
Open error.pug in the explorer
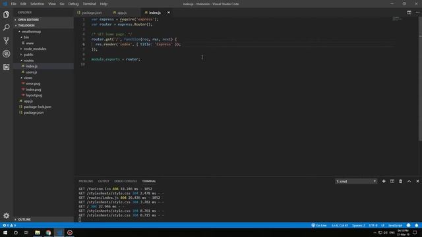33,84
